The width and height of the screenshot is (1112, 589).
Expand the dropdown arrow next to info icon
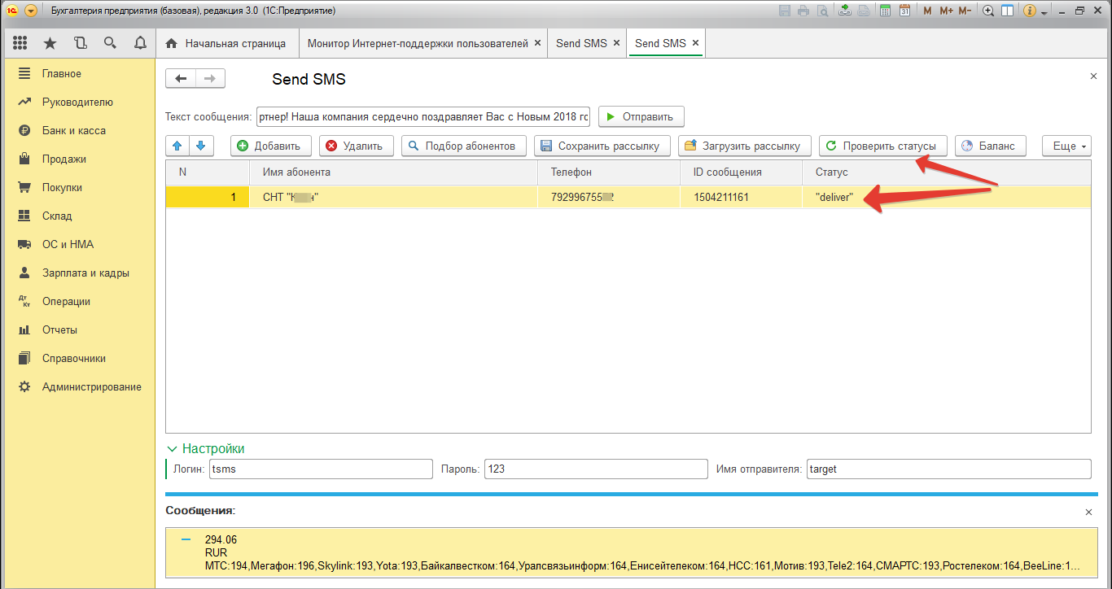pos(1044,12)
